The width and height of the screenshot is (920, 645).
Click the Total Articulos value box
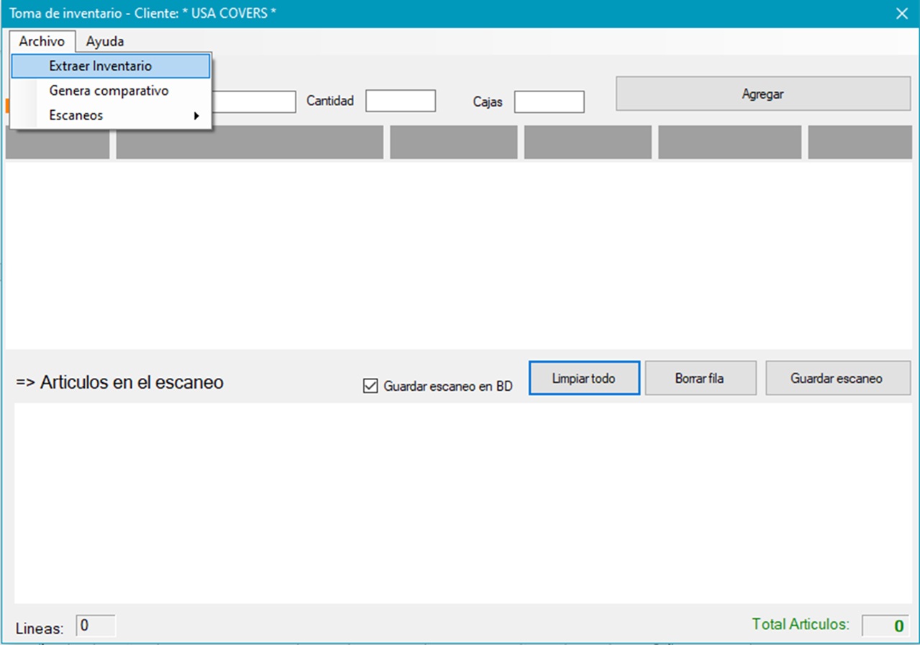click(884, 626)
